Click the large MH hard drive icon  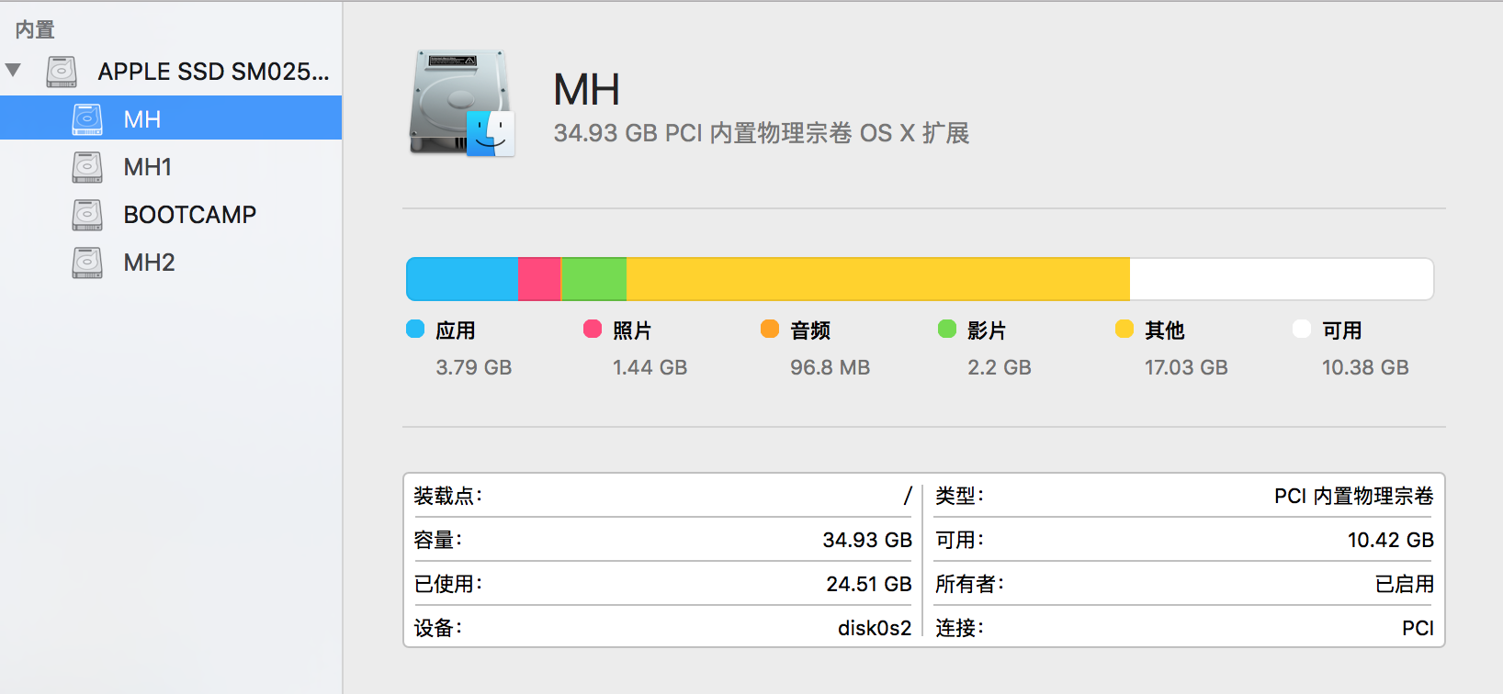click(461, 103)
